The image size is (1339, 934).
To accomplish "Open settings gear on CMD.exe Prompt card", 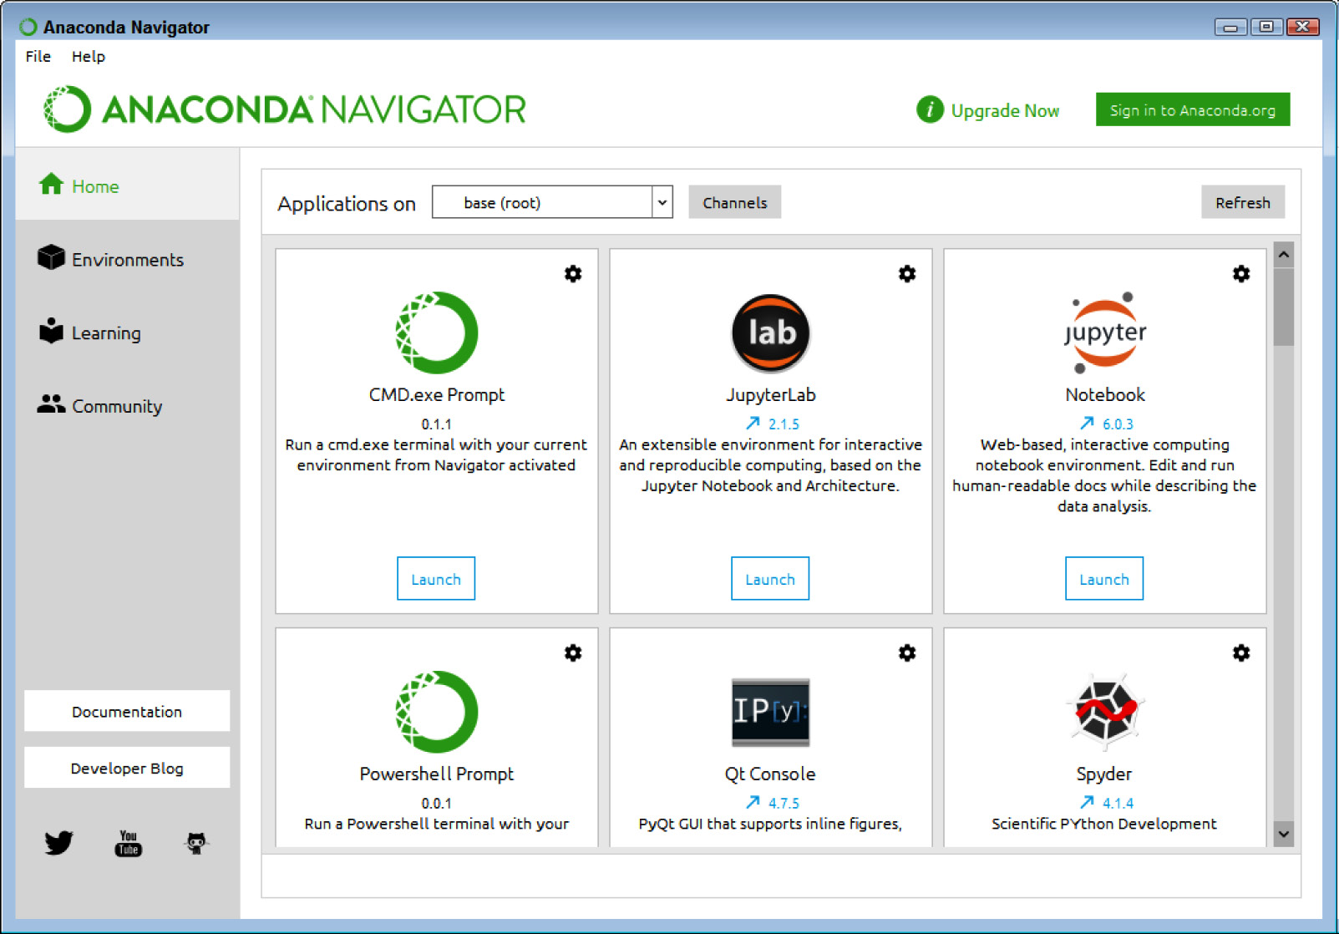I will 573,274.
